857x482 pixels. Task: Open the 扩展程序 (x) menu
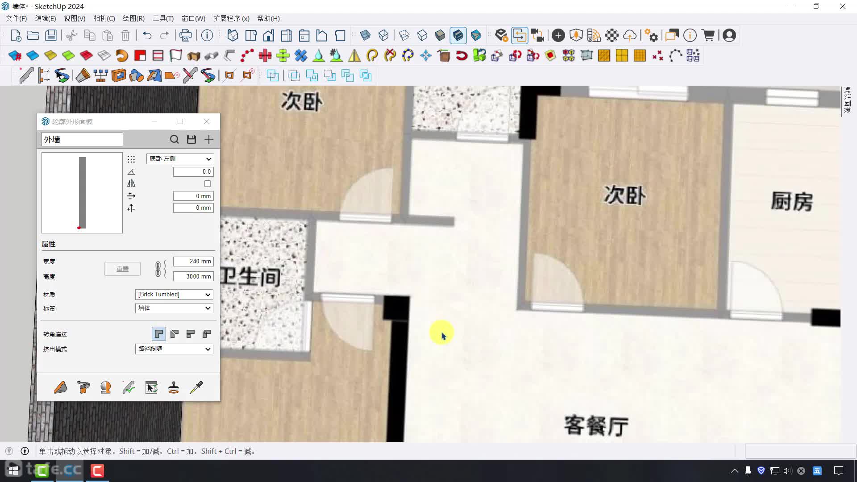(232, 18)
